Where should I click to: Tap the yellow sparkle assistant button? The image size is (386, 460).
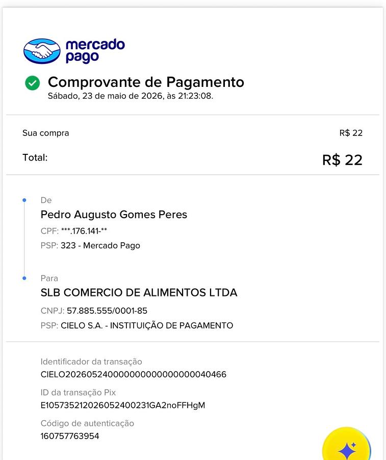coord(347,445)
